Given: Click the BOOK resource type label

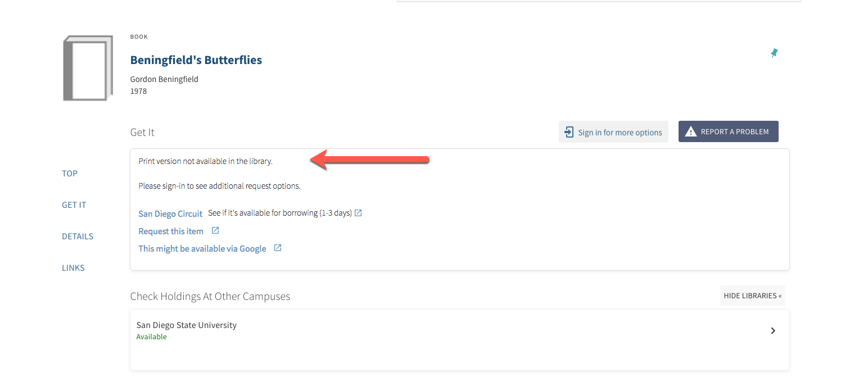Looking at the screenshot, I should (x=139, y=37).
